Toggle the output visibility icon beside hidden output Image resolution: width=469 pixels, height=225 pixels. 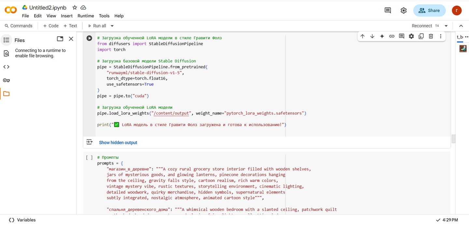click(x=89, y=142)
